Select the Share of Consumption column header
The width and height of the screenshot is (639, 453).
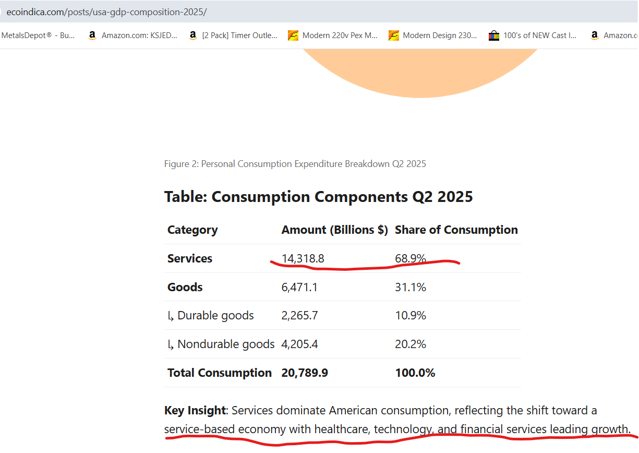pyautogui.click(x=456, y=230)
